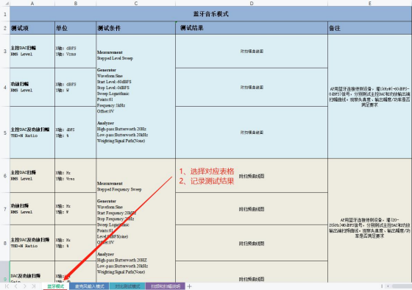Select row 6 unit cell Hz Vrms
This screenshot has width=412, height=290.
[75, 176]
